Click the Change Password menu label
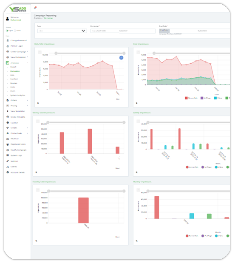The image size is (235, 263). [19, 40]
